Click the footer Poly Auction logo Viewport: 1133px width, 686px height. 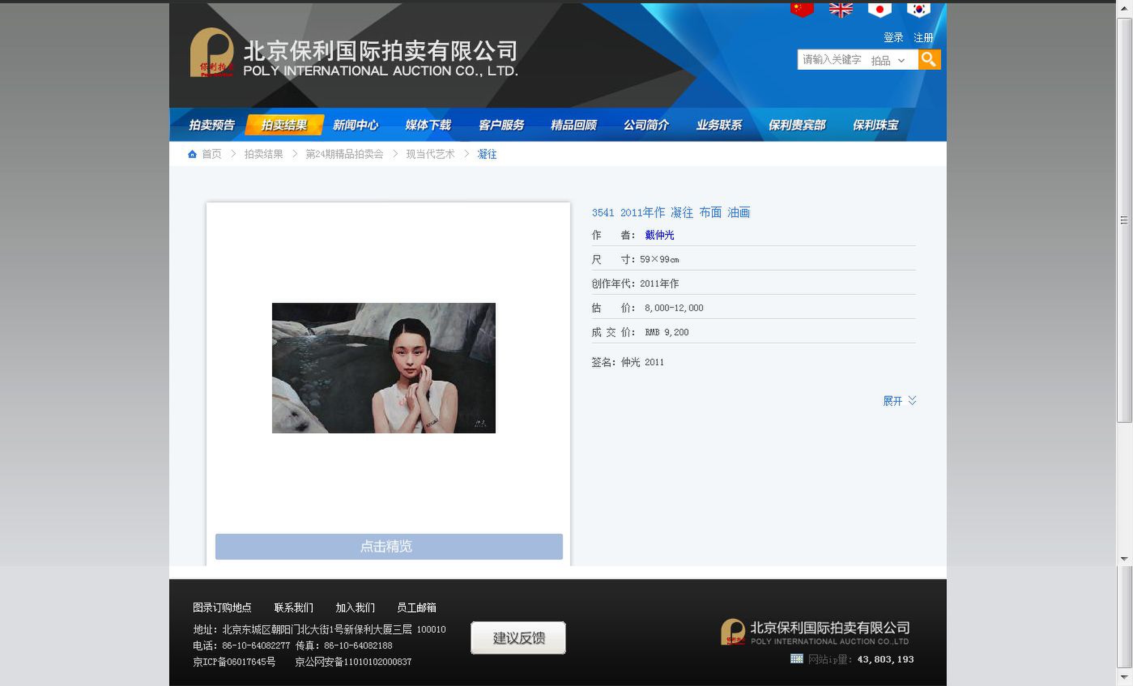click(x=733, y=632)
